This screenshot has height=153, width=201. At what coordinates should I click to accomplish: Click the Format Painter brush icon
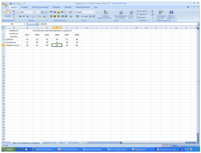[x=14, y=17]
